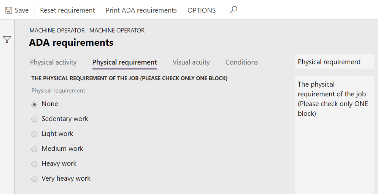Click the Physical requirement factbox header

pyautogui.click(x=329, y=62)
